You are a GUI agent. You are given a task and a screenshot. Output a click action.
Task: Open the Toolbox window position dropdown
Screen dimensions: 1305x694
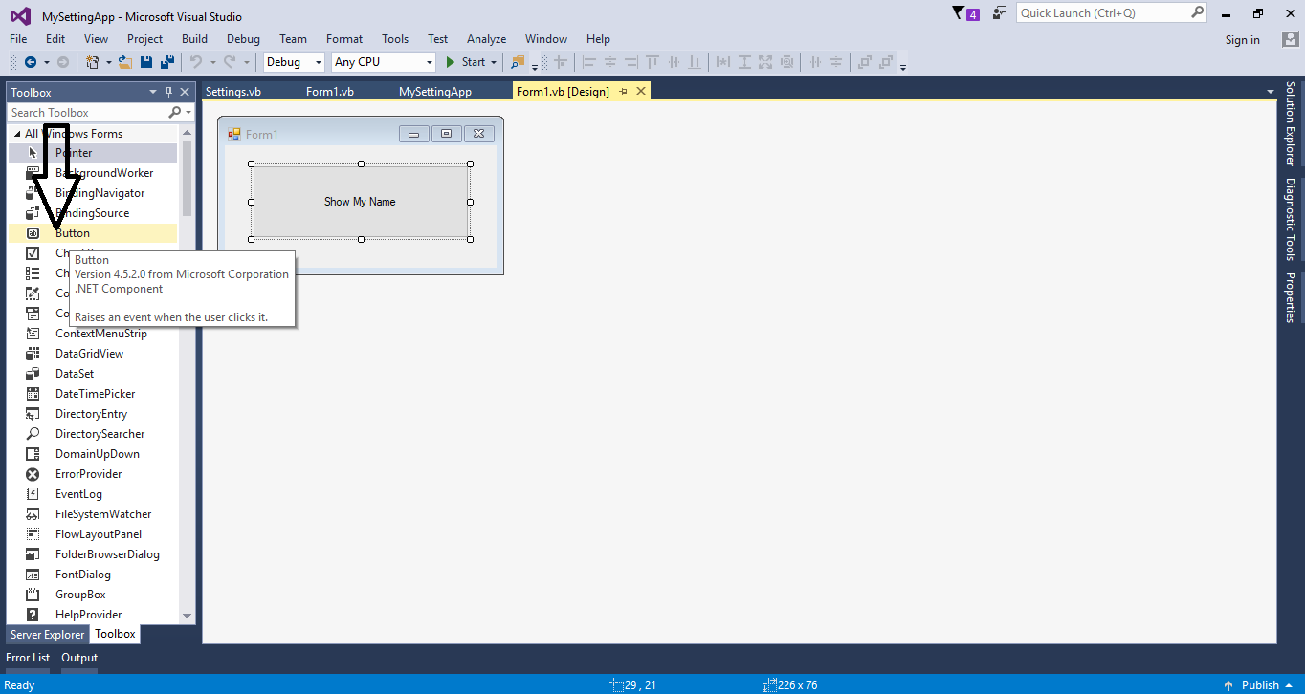pyautogui.click(x=153, y=93)
